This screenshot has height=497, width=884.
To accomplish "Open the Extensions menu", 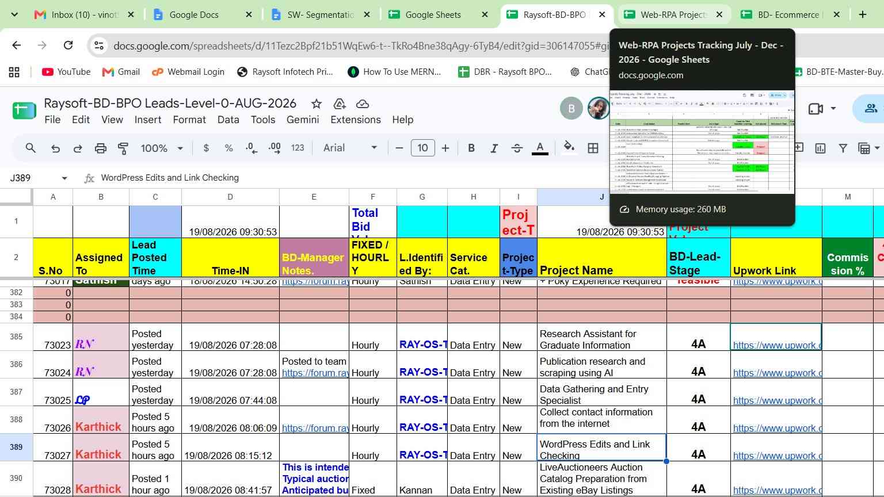I will [x=355, y=120].
